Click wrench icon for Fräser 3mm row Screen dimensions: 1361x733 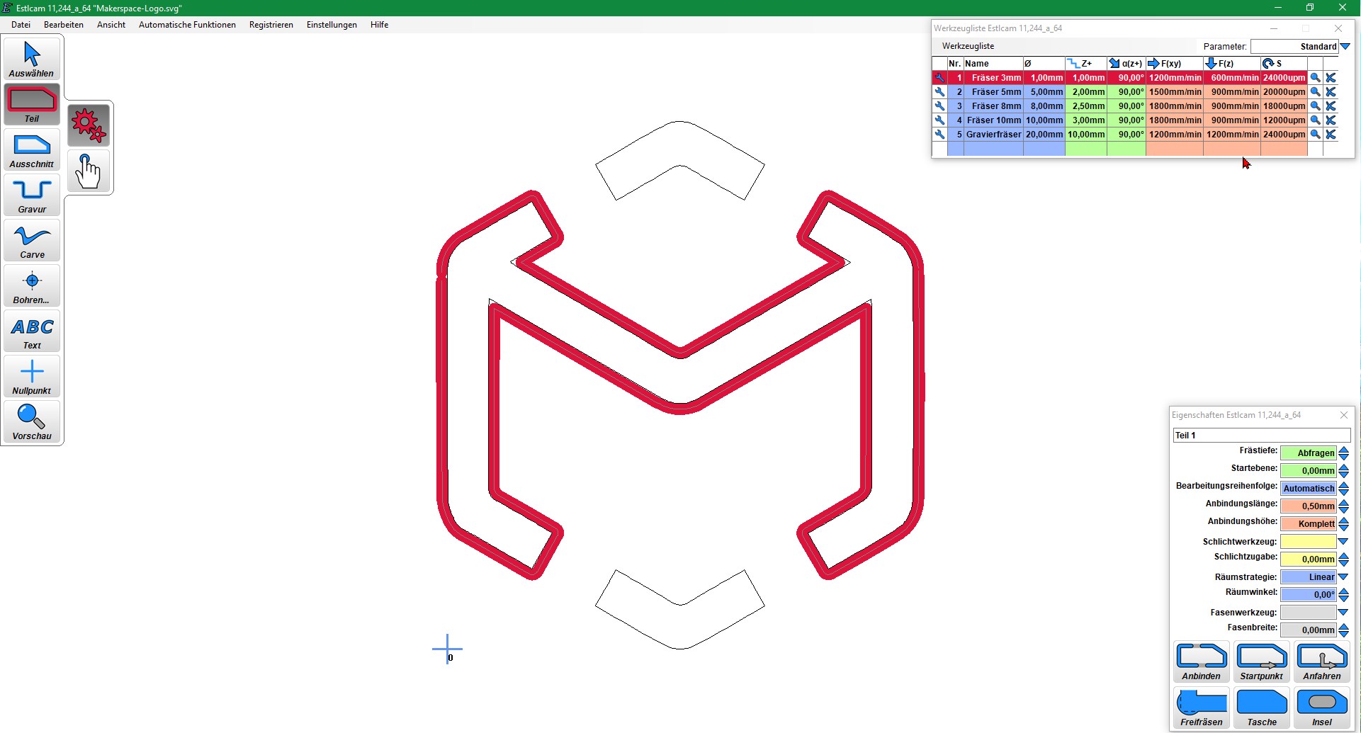pos(939,78)
